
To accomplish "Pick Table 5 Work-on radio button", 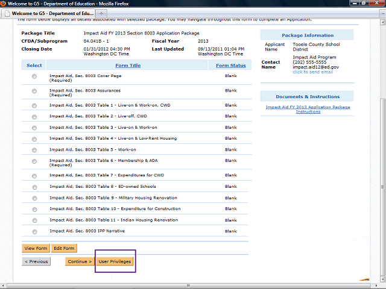I will coord(34,150).
